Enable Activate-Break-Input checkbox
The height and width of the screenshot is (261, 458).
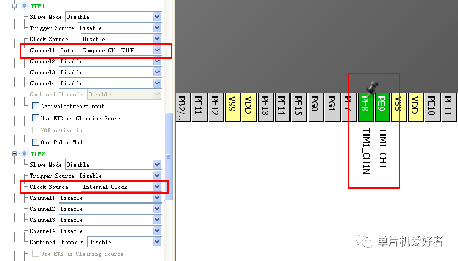pyautogui.click(x=35, y=106)
